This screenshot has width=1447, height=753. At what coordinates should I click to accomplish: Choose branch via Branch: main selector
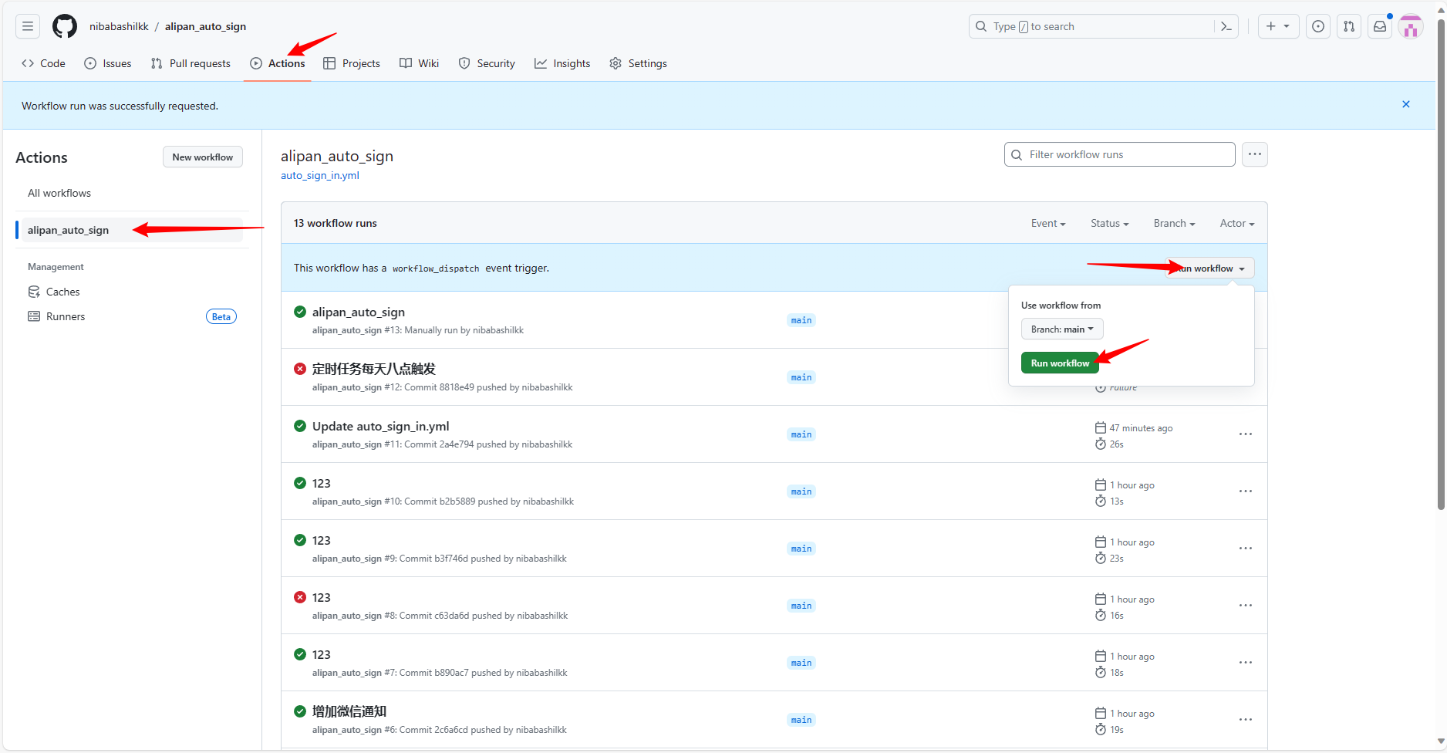[x=1062, y=329]
